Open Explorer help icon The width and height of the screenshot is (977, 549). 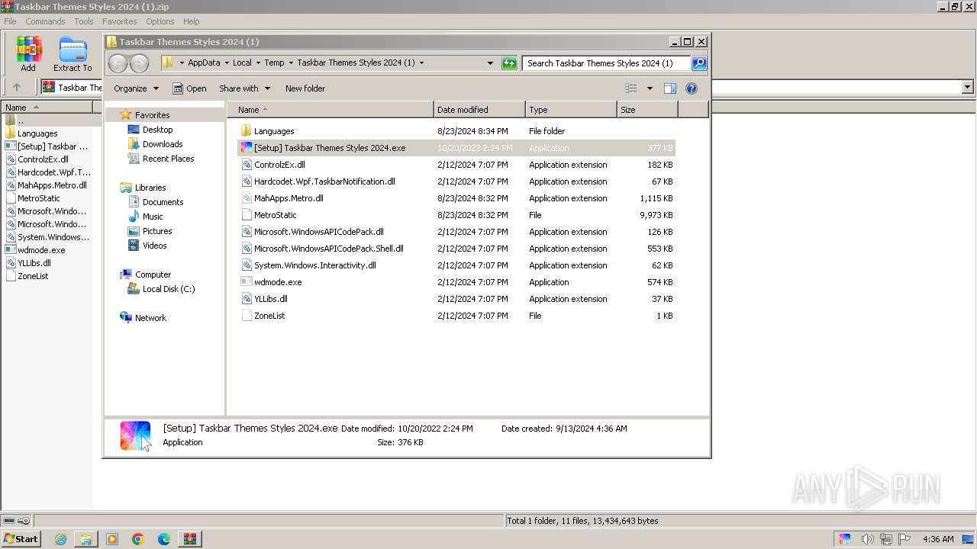coord(692,88)
